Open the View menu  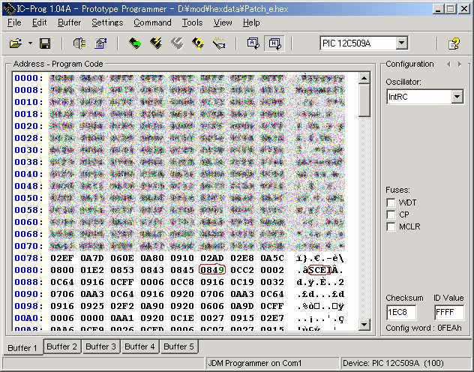223,22
